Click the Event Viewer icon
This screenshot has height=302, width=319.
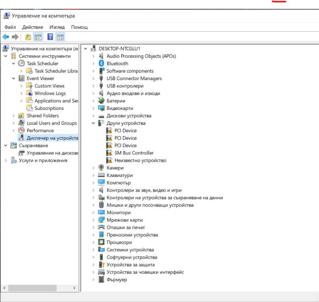click(x=21, y=78)
